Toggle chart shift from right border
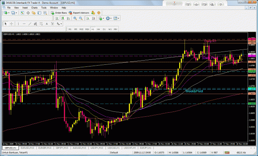Image resolution: width=258 pixels, height=156 pixels. pyautogui.click(x=93, y=19)
